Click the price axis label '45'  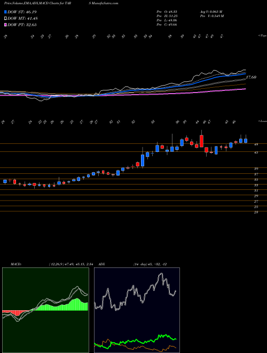256,152
